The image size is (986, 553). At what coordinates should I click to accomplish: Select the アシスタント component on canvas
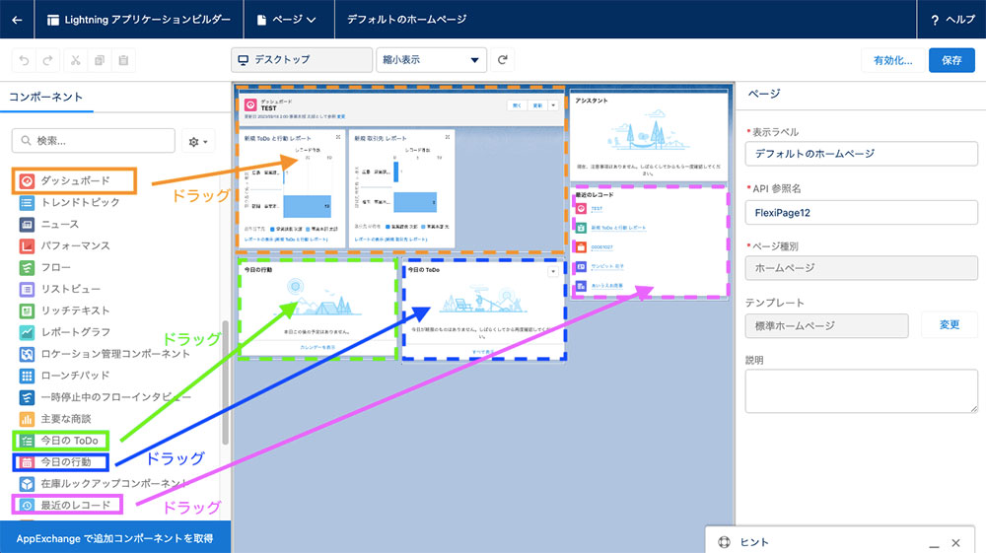pos(649,135)
